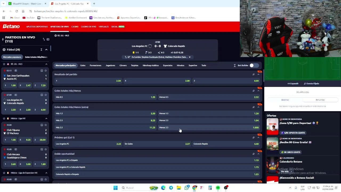Image resolution: width=341 pixels, height=192 pixels.
Task: Favorite the Club Necaxa match star
Action: (46, 149)
